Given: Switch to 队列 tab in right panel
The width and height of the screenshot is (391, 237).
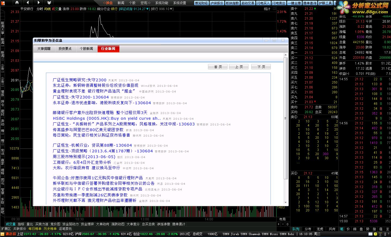Looking at the screenshot, I should click(x=296, y=229).
